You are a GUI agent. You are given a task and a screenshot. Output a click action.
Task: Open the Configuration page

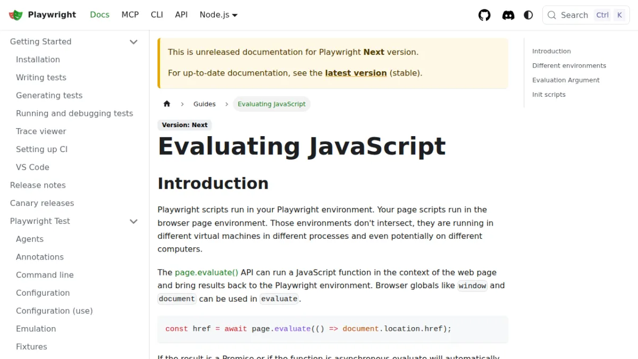pos(43,293)
